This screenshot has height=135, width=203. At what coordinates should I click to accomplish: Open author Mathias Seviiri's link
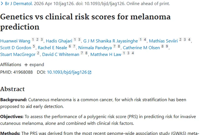[163, 41]
